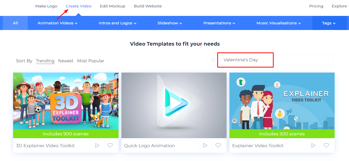The height and width of the screenshot is (161, 349).
Task: Select the Trending sort option
Action: coord(45,61)
